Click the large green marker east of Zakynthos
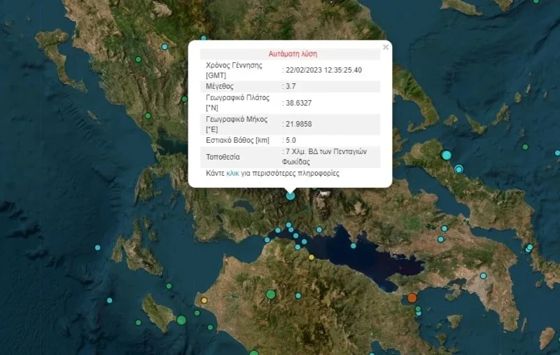The width and height of the screenshot is (560, 355). pos(181,320)
